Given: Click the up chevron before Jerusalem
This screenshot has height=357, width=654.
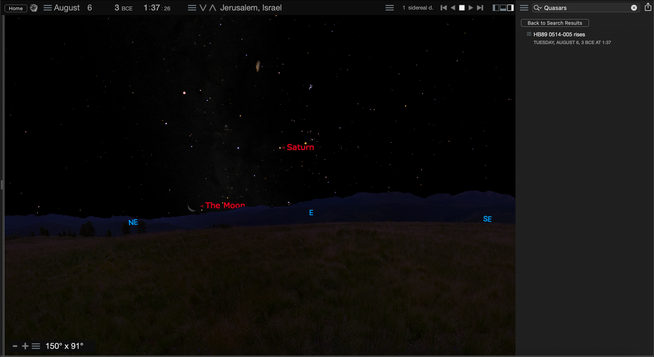Looking at the screenshot, I should [x=212, y=8].
